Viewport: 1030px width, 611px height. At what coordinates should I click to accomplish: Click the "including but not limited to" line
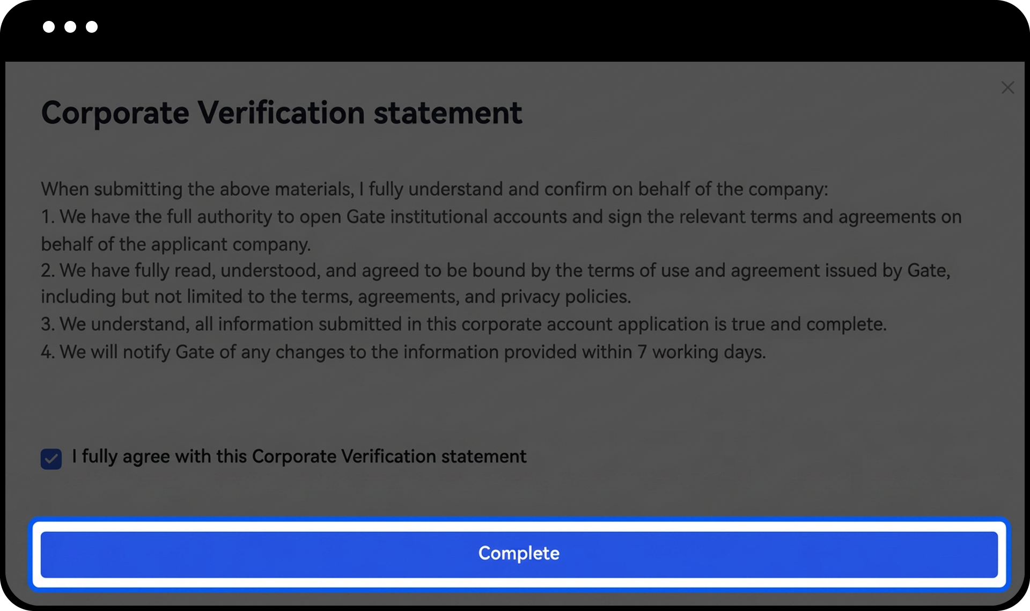(x=336, y=297)
